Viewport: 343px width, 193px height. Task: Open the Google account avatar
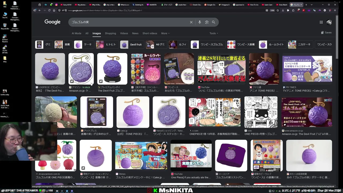point(329,22)
